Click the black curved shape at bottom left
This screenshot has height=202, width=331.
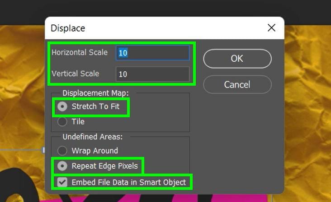tap(19, 185)
